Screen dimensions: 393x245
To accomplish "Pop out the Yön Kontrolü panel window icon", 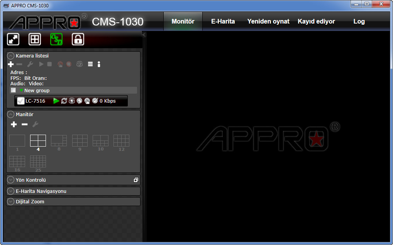I will click(x=136, y=180).
